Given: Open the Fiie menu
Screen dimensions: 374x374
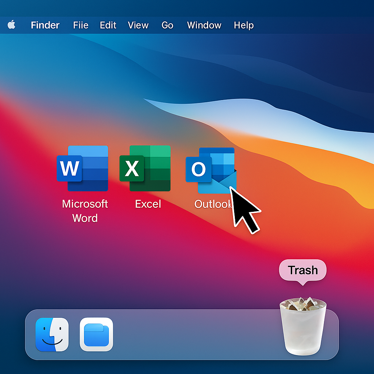Looking at the screenshot, I should [81, 25].
